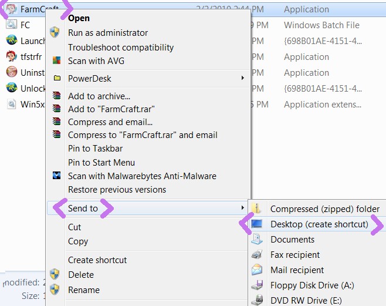386x306 pixels.
Task: Select Scan with AVG
Action: point(96,61)
